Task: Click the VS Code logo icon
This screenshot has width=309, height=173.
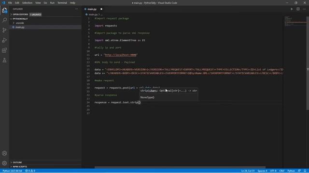Action: tap(3, 3)
